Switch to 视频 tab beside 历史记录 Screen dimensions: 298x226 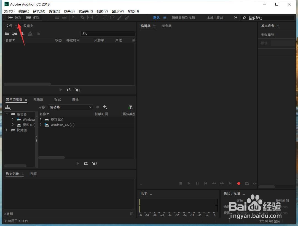[x=33, y=174]
